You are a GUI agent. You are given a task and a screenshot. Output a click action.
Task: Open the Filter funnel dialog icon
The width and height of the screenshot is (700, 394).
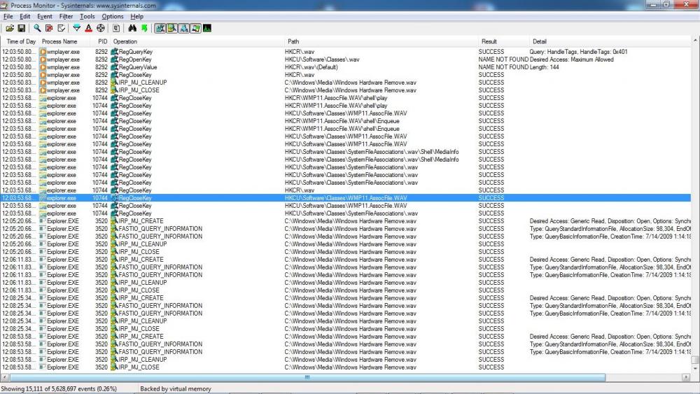(77, 29)
